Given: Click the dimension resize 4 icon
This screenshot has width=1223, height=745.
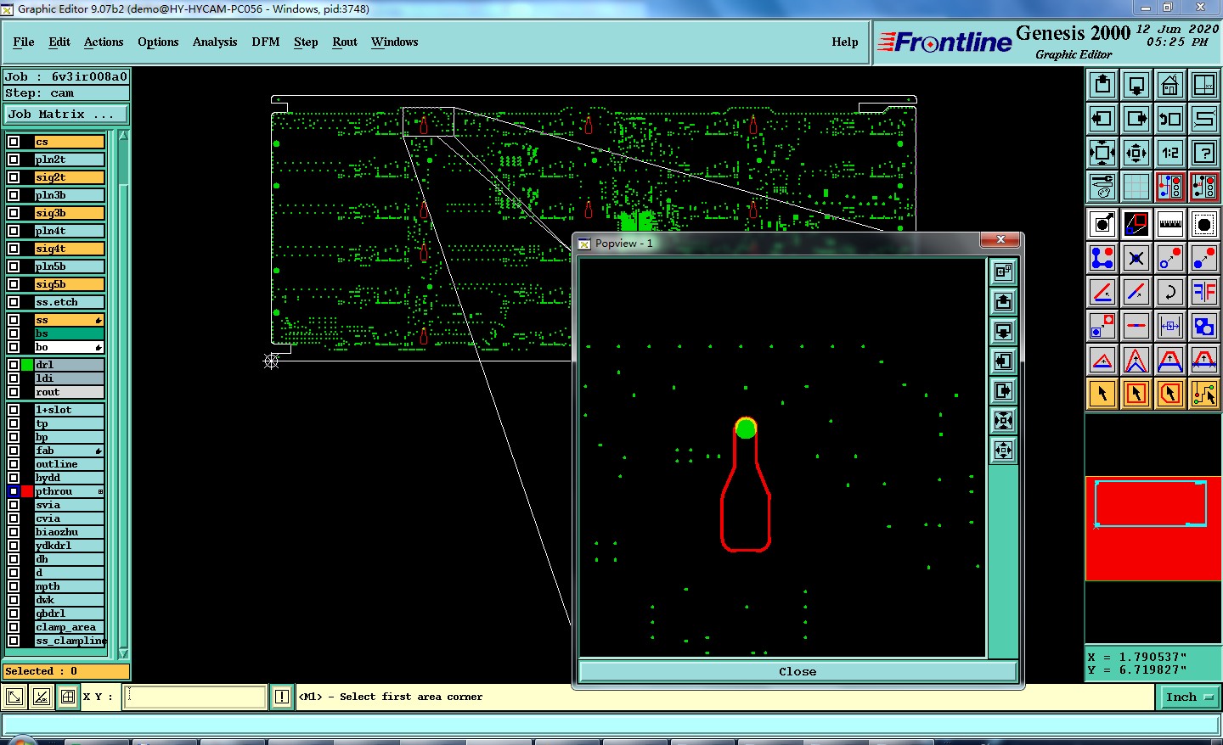Looking at the screenshot, I should pyautogui.click(x=1170, y=326).
